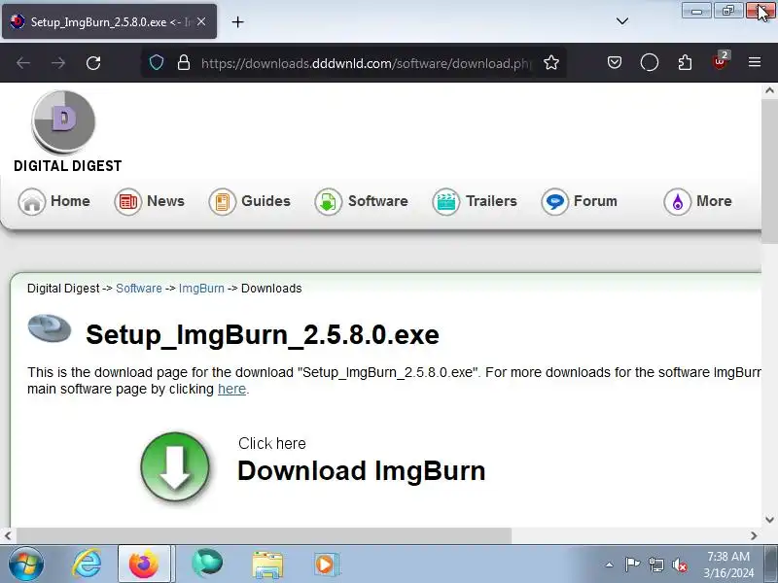The height and width of the screenshot is (583, 778).
Task: Click the scroll down arrow
Action: (769, 520)
